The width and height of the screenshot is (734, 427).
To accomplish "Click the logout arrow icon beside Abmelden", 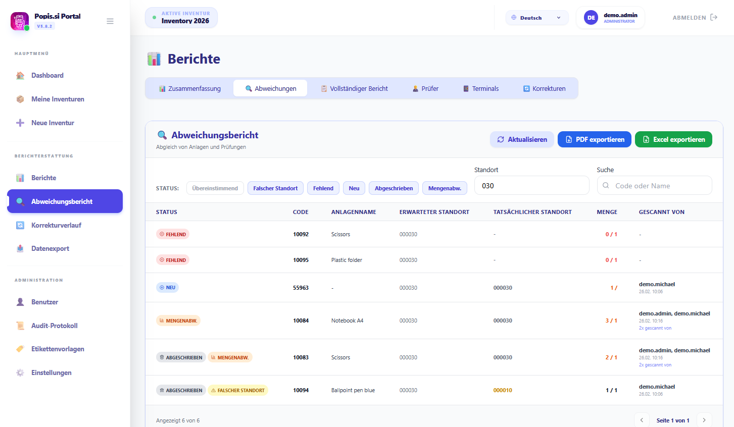I will tap(714, 18).
